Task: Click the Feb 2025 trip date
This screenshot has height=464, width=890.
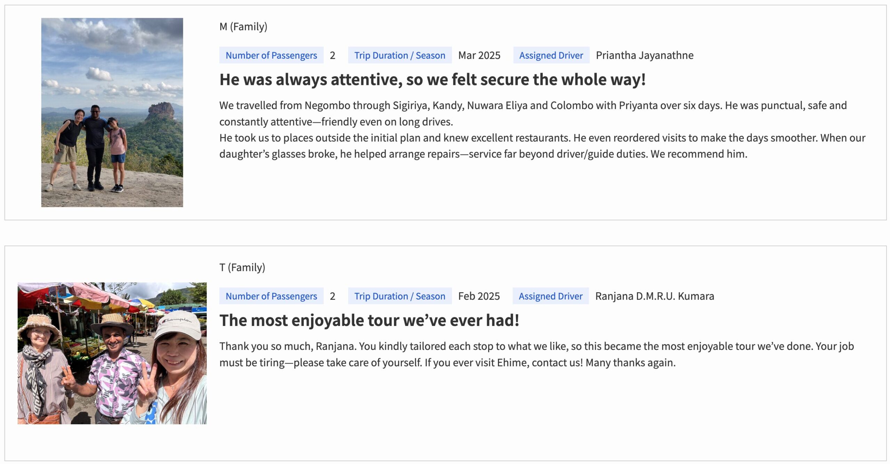Action: point(479,296)
